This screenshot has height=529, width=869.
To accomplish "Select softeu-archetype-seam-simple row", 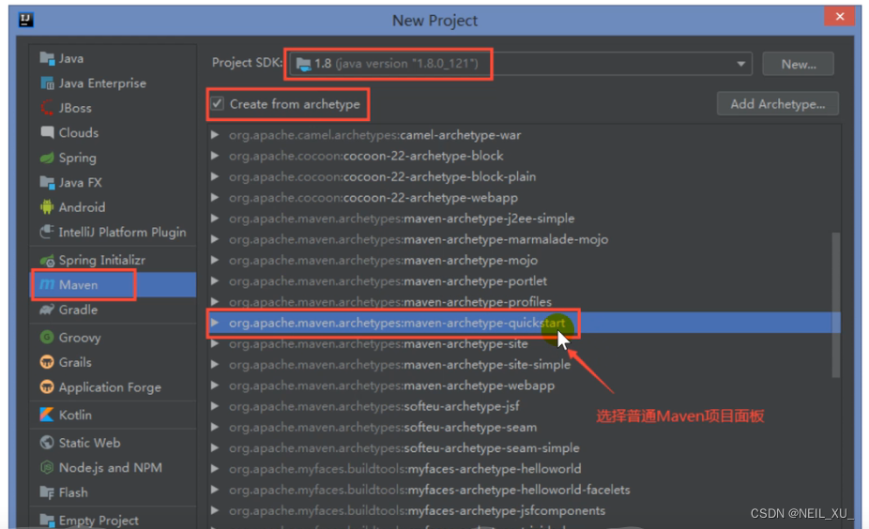I will 525,447.
